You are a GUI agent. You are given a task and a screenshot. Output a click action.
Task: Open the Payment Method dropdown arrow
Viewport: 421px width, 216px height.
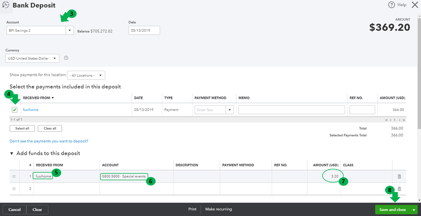(x=230, y=110)
